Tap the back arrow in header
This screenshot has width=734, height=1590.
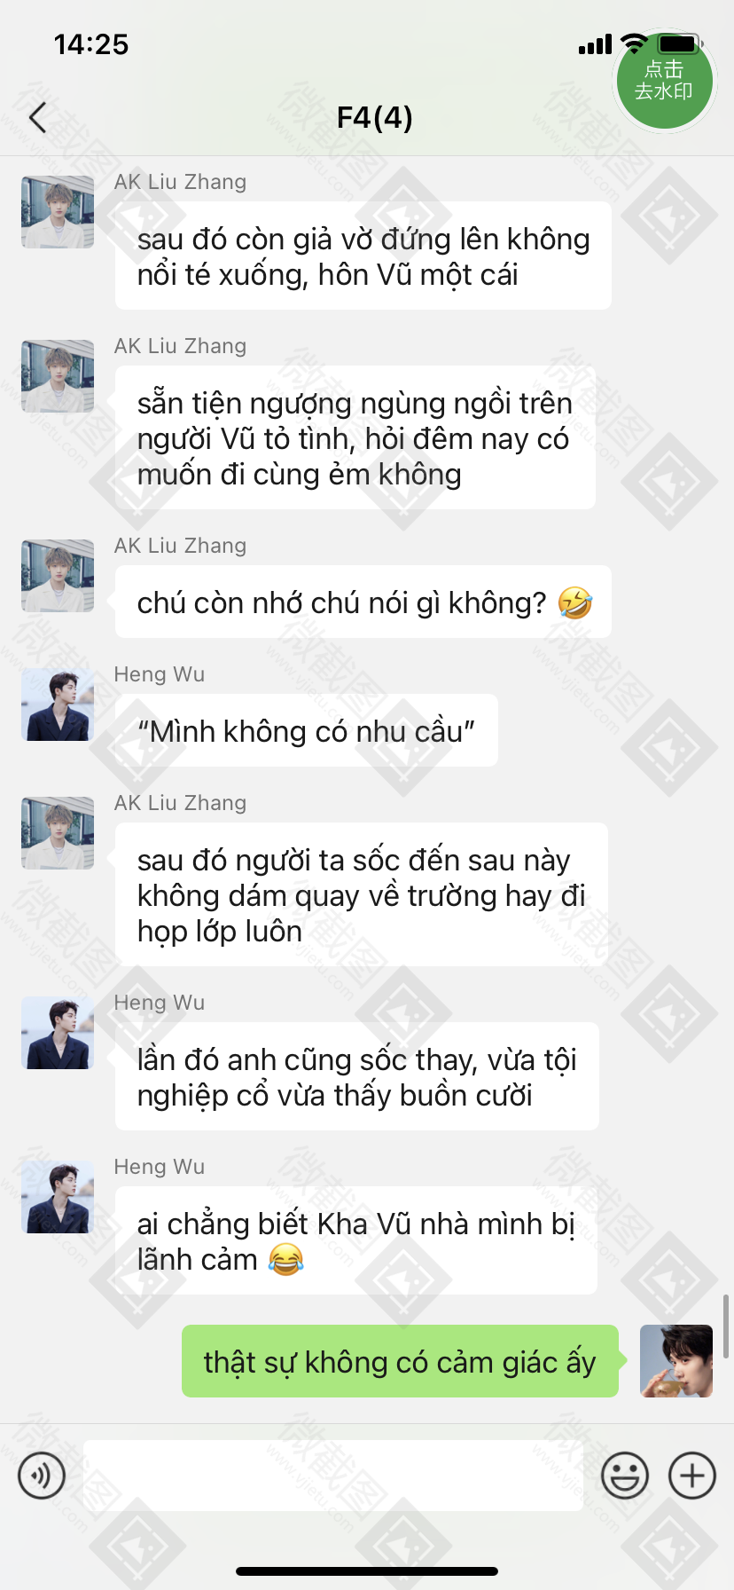coord(37,117)
